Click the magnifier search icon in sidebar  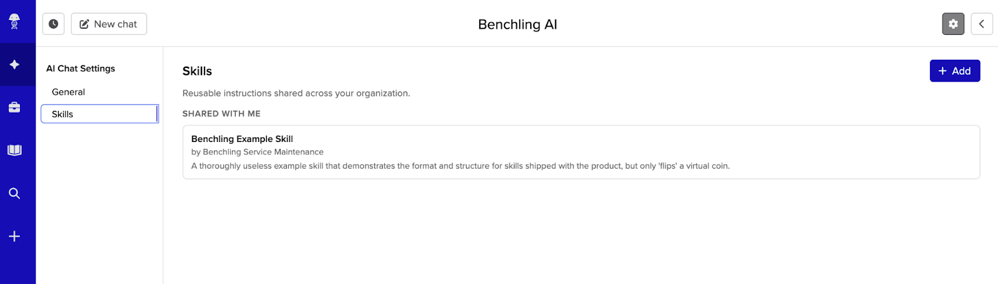[x=14, y=194]
